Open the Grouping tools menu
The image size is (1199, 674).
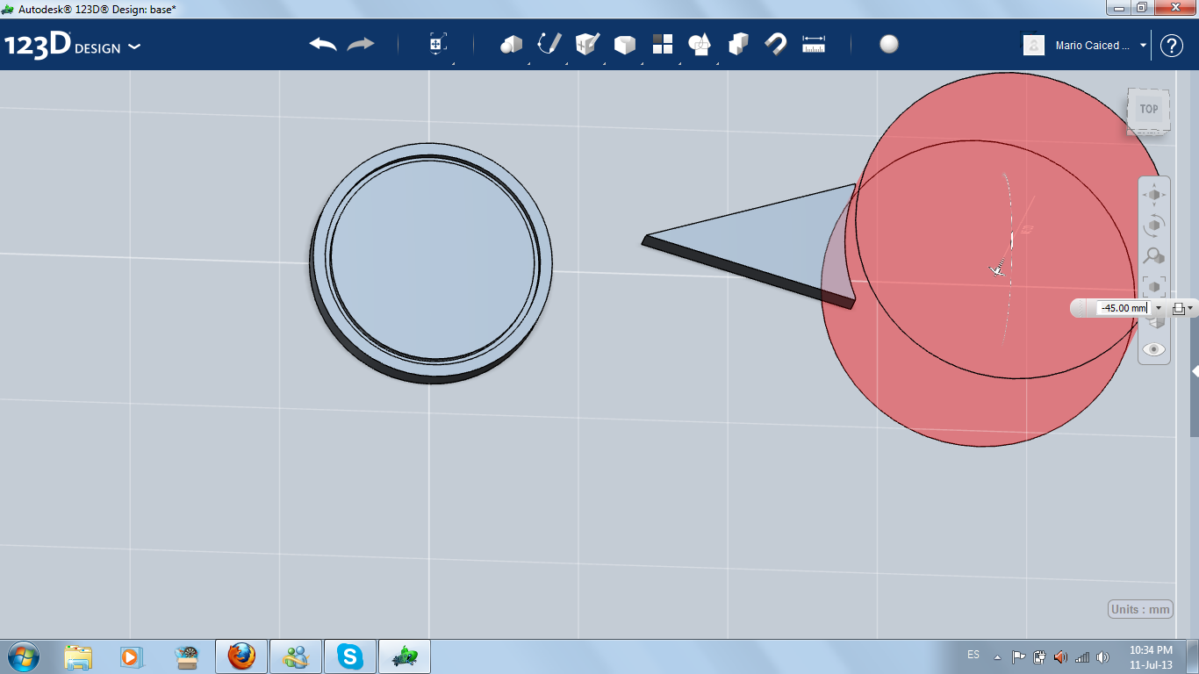[700, 45]
